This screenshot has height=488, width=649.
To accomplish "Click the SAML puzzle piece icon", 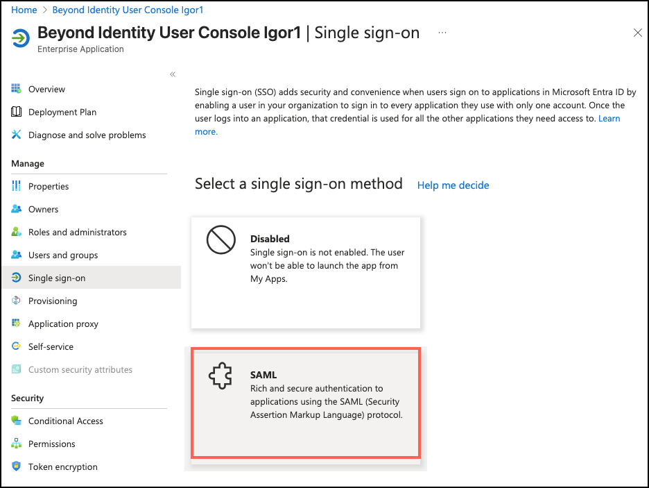I will pos(220,376).
